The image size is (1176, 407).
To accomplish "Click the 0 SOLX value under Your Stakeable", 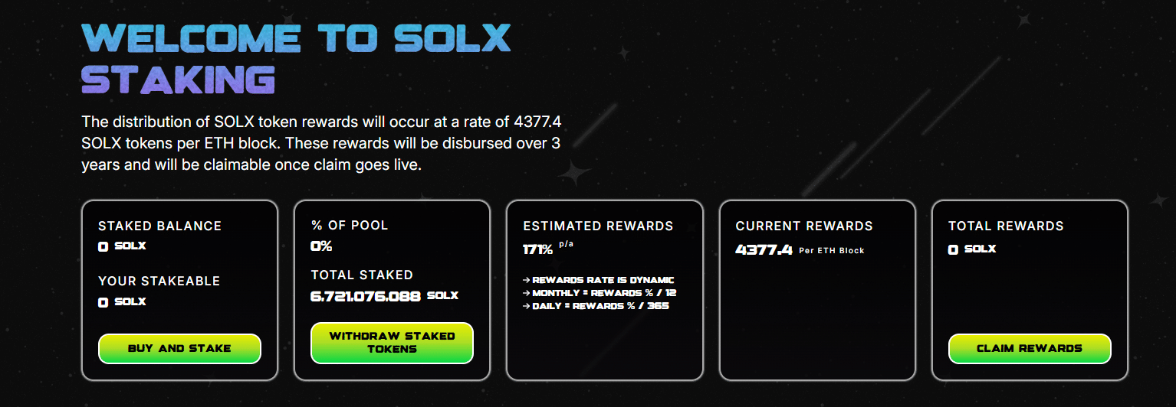I will [122, 302].
